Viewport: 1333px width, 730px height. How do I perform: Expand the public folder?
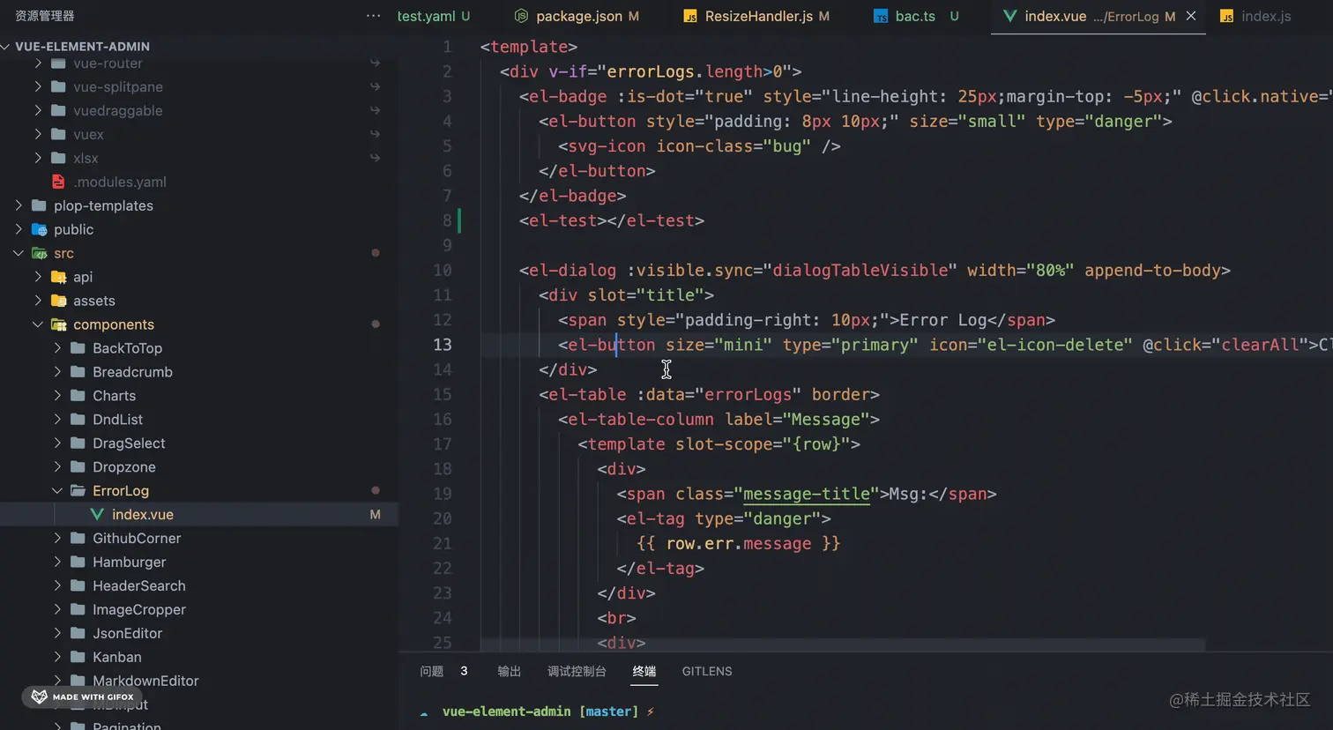pos(19,229)
